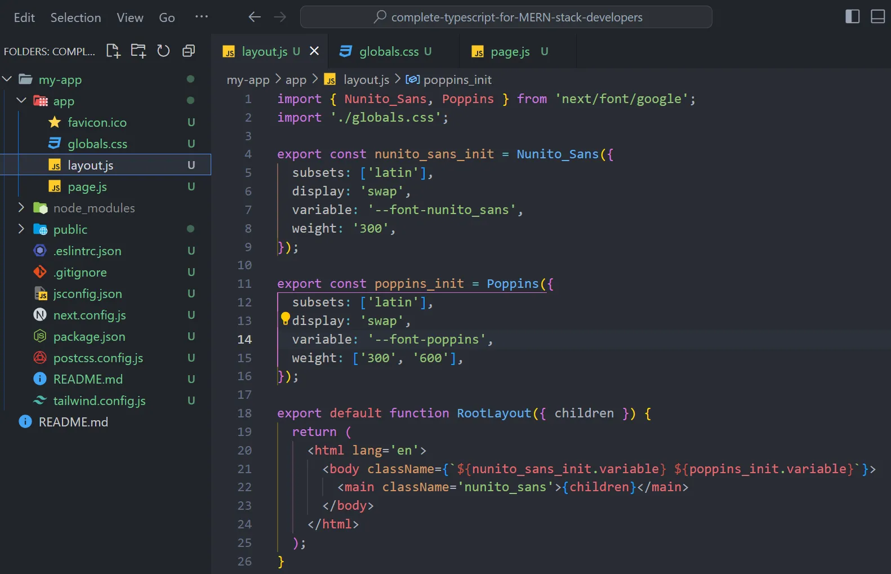
Task: Close the layout.js tab
Action: click(314, 51)
